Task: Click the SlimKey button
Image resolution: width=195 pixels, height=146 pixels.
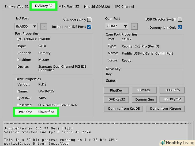Action: pyautogui.click(x=144, y=90)
